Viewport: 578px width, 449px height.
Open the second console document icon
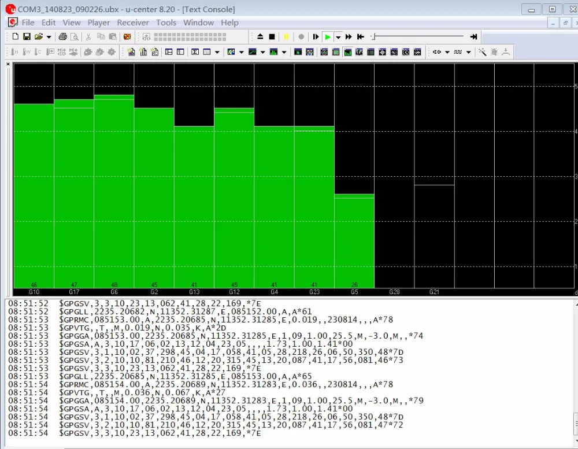[x=143, y=52]
